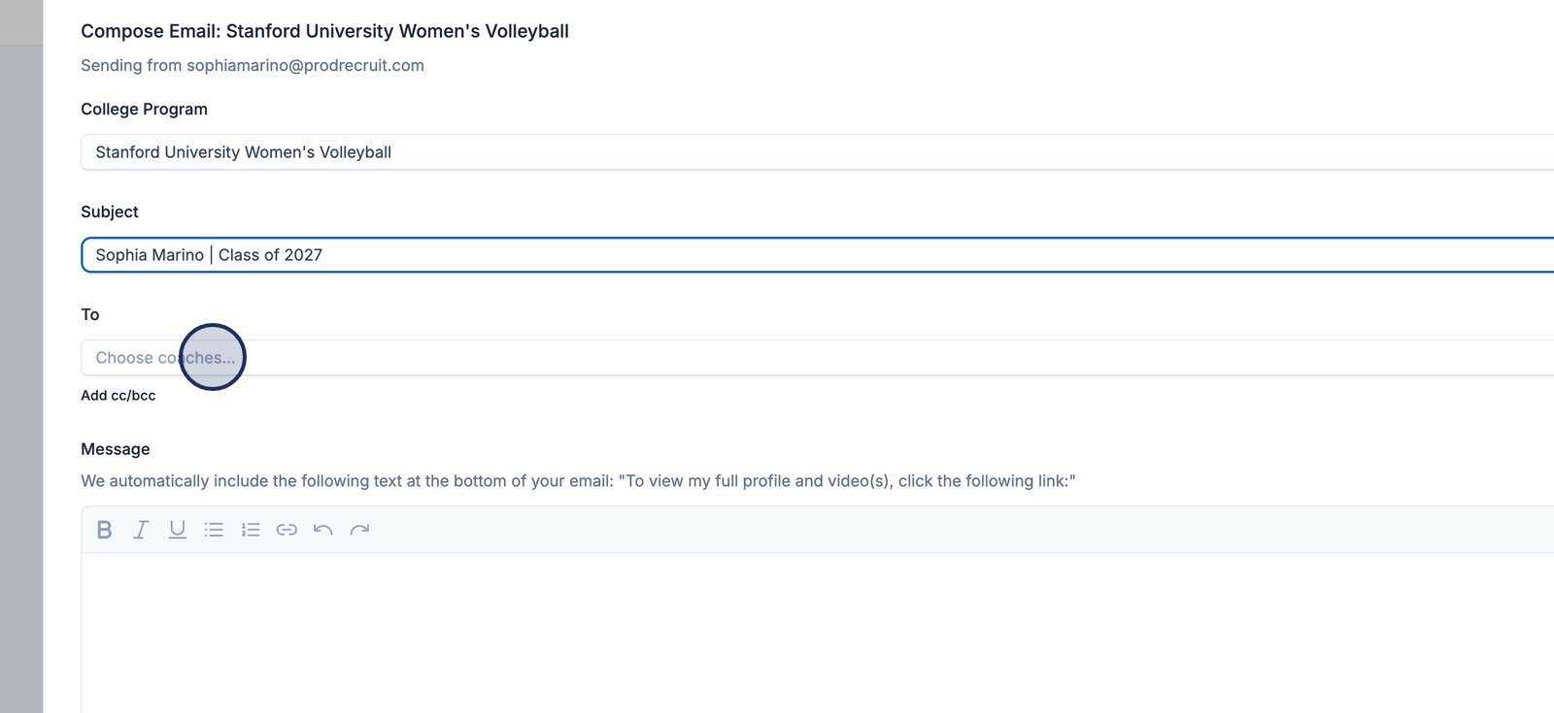Click the To field label

click(90, 314)
